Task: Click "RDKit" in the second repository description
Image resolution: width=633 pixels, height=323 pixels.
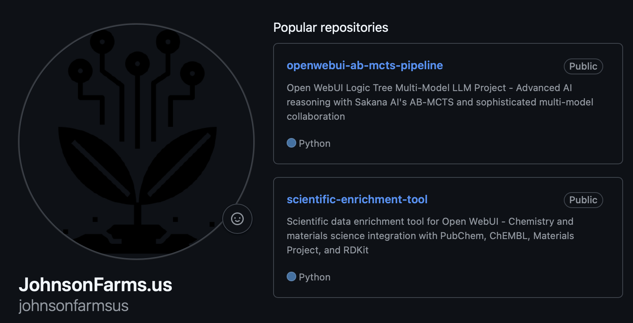Action: tap(356, 250)
